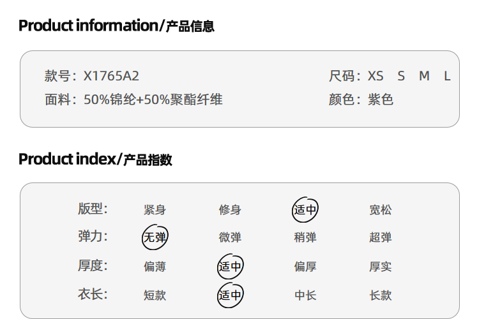Select the 厚实 thickness option

(x=380, y=267)
